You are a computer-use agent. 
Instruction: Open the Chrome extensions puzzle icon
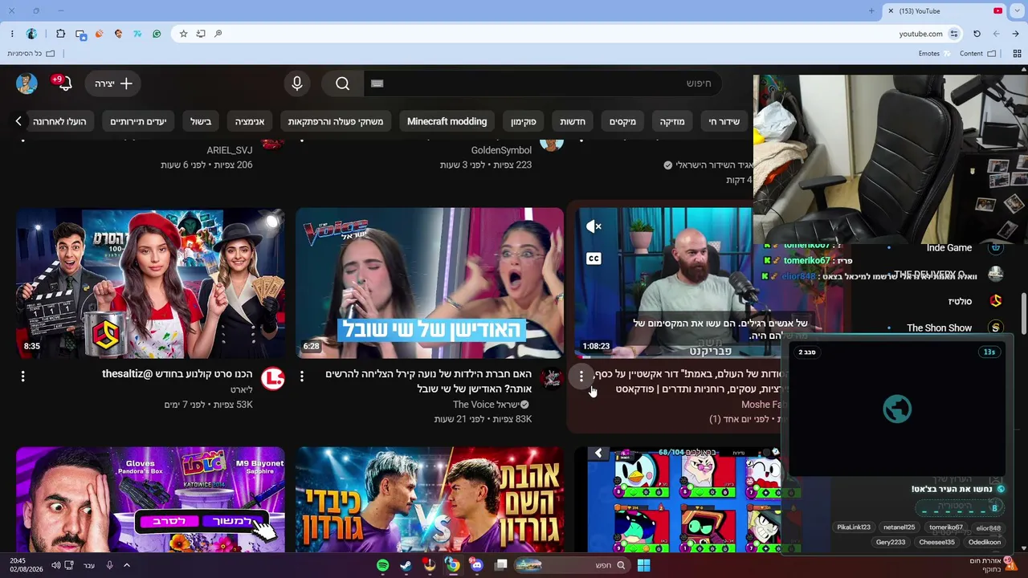[x=61, y=34]
